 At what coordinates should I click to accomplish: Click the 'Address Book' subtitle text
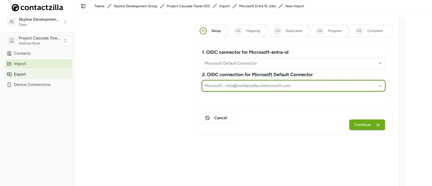pyautogui.click(x=29, y=43)
